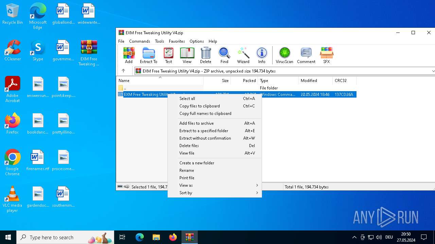
Task: Click the Test archive icon
Action: [x=169, y=55]
